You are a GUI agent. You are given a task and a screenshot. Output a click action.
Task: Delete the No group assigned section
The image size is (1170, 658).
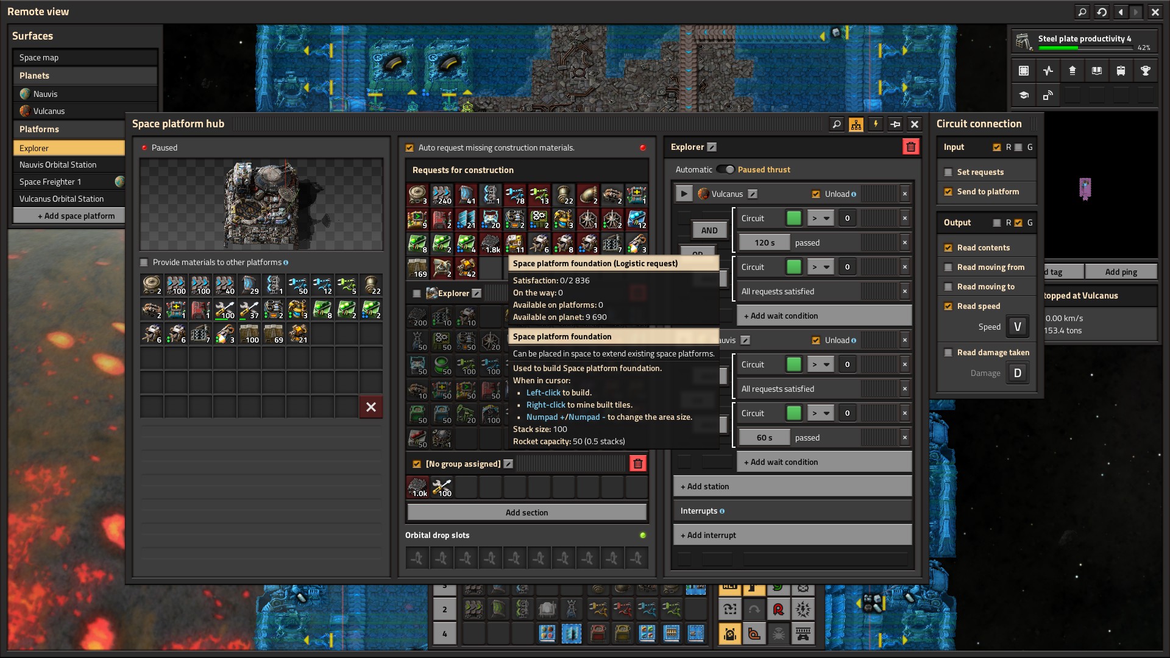tap(638, 464)
